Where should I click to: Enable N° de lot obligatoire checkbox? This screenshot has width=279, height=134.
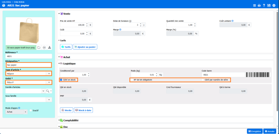[132, 80]
